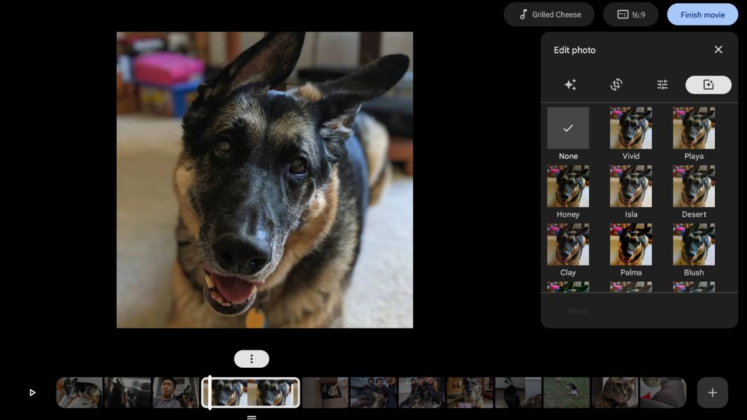The height and width of the screenshot is (420, 747).
Task: Change the soundtrack from Grilled Cheese
Action: pyautogui.click(x=548, y=14)
